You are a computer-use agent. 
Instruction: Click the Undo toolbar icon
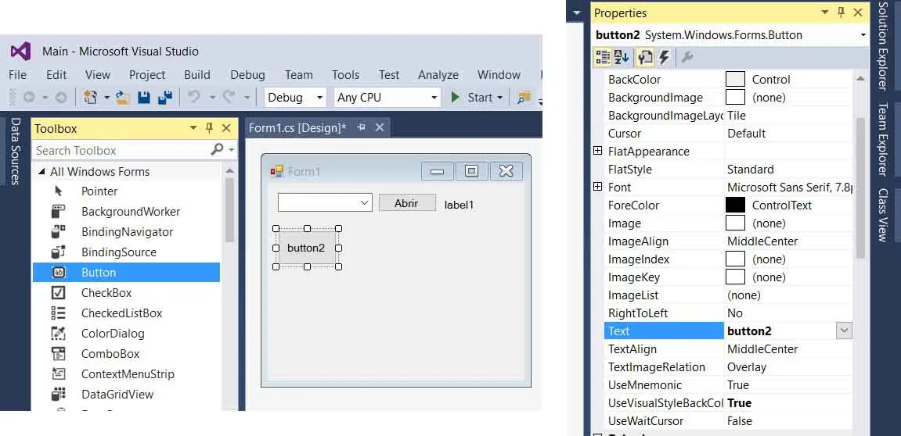(x=193, y=98)
